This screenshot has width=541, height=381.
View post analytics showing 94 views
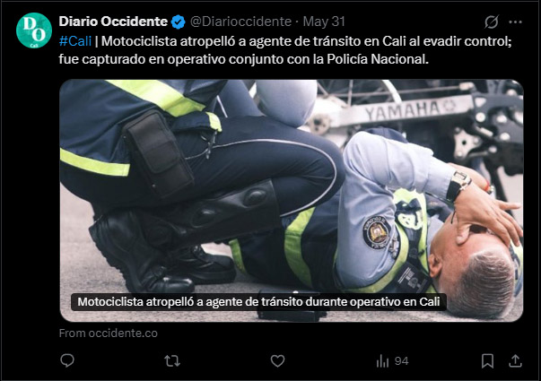[392, 361]
